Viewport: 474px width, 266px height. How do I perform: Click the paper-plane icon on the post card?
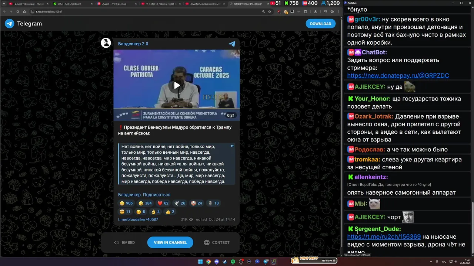232,44
